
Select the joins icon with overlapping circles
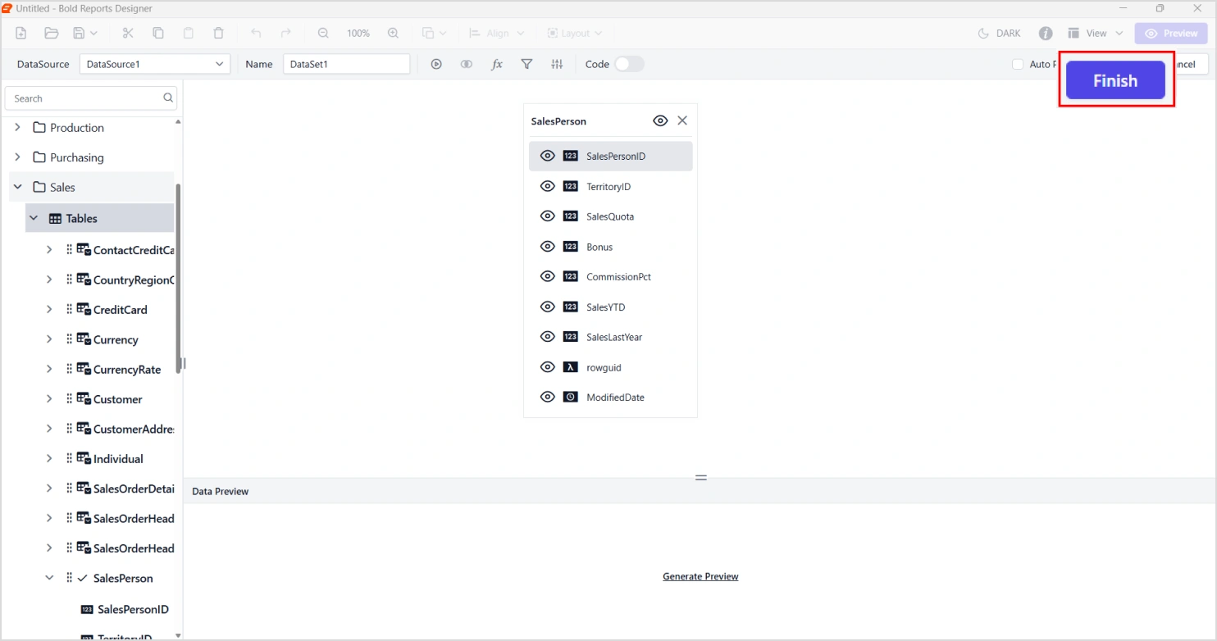[x=466, y=64]
